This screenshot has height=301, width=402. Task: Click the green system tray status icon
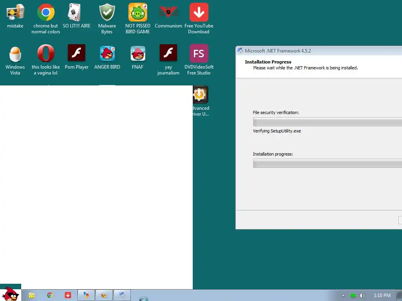click(353, 296)
